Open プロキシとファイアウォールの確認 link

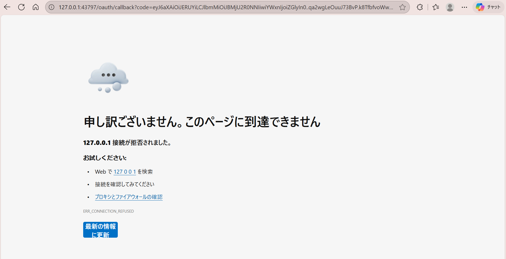tap(129, 197)
